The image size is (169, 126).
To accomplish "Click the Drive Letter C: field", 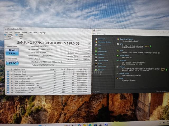I will pyautogui.click(x=50, y=59).
